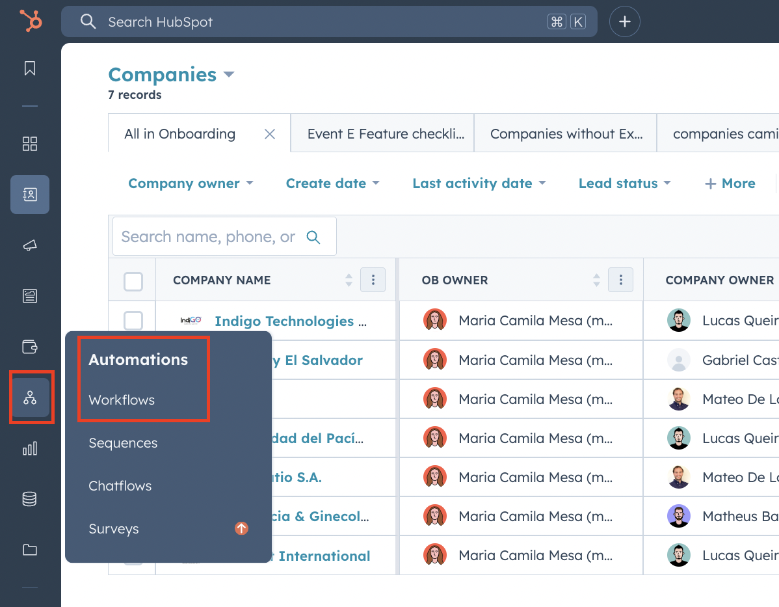The height and width of the screenshot is (607, 779).
Task: Expand the Companies title dropdown
Action: (x=229, y=75)
